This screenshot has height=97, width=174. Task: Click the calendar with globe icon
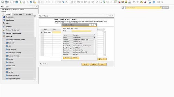[x=149, y=2]
